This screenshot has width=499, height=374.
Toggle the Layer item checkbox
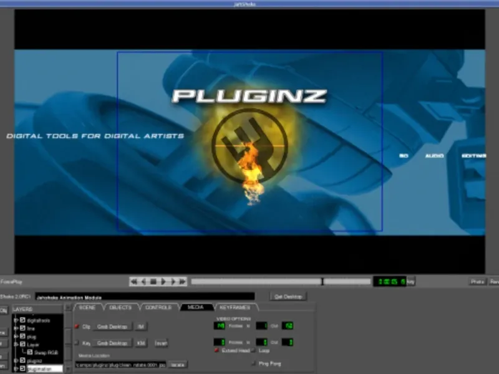(x=22, y=344)
